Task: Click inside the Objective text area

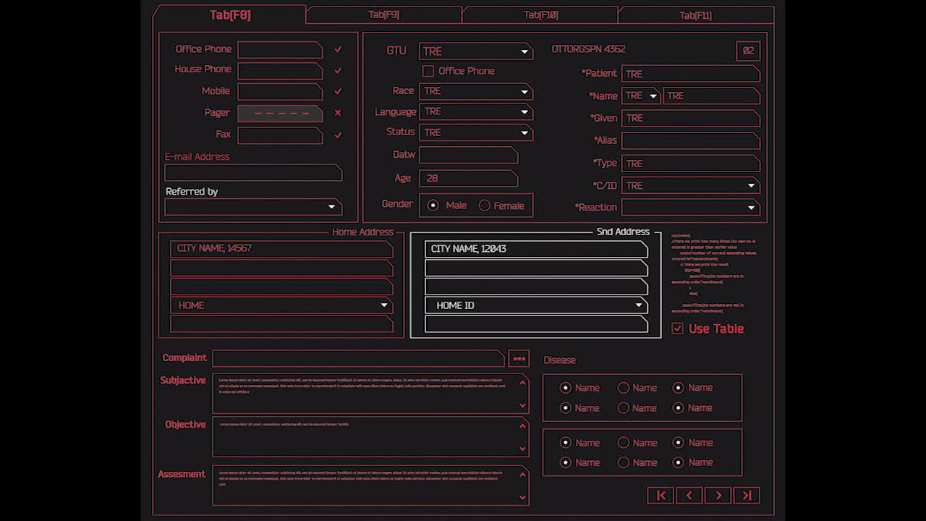Action: pyautogui.click(x=370, y=437)
